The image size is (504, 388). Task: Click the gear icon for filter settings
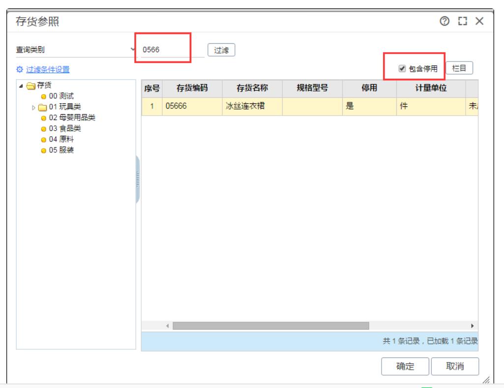(x=20, y=70)
